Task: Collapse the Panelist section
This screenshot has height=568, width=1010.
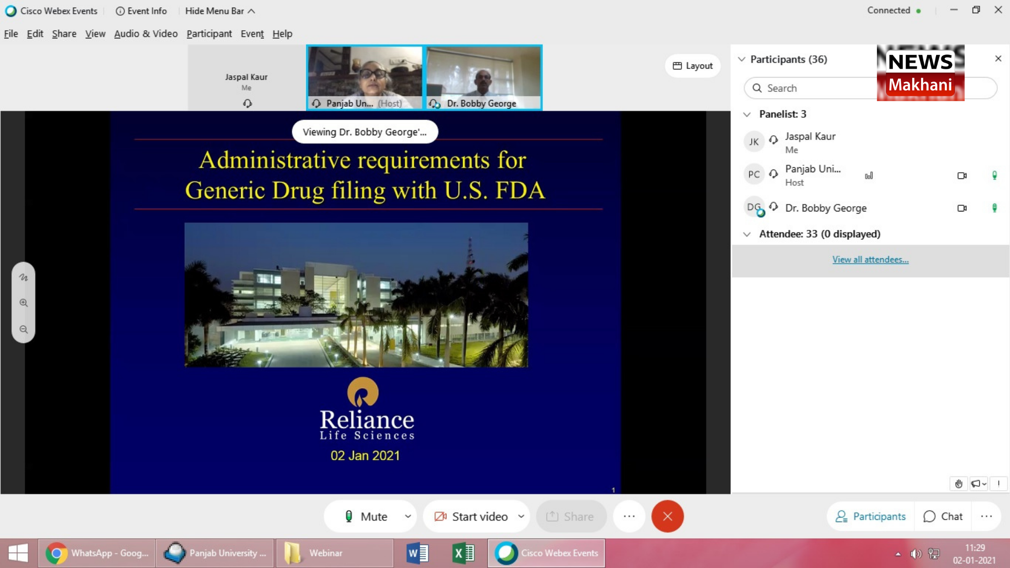Action: [747, 114]
